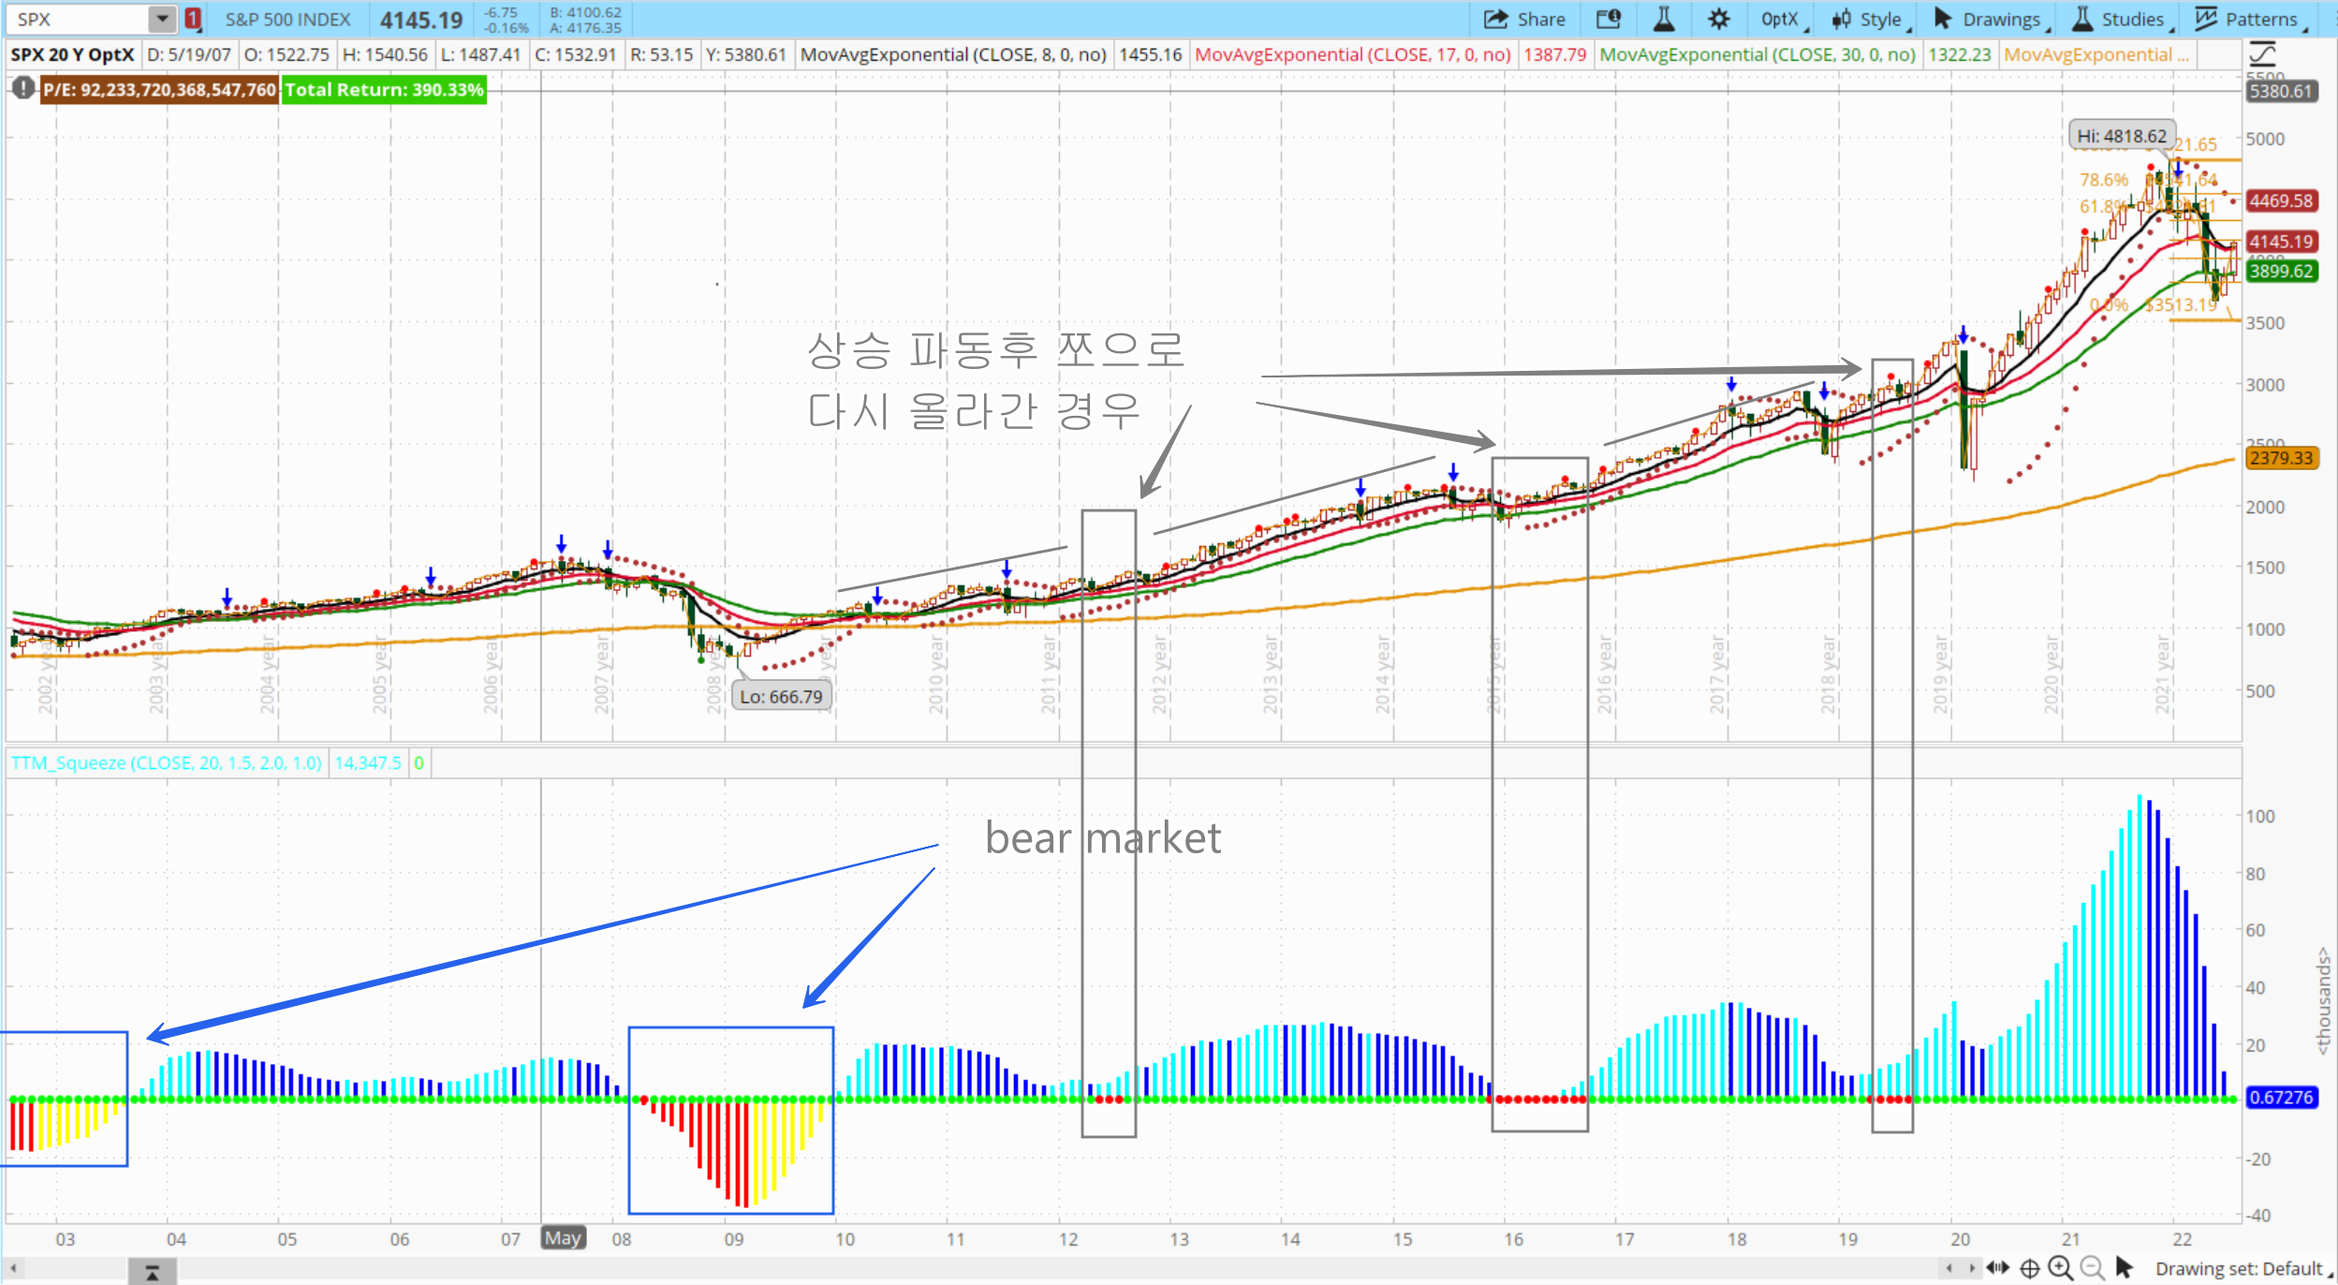Click the crosshair pan icon
This screenshot has height=1285, width=2338.
2029,1268
